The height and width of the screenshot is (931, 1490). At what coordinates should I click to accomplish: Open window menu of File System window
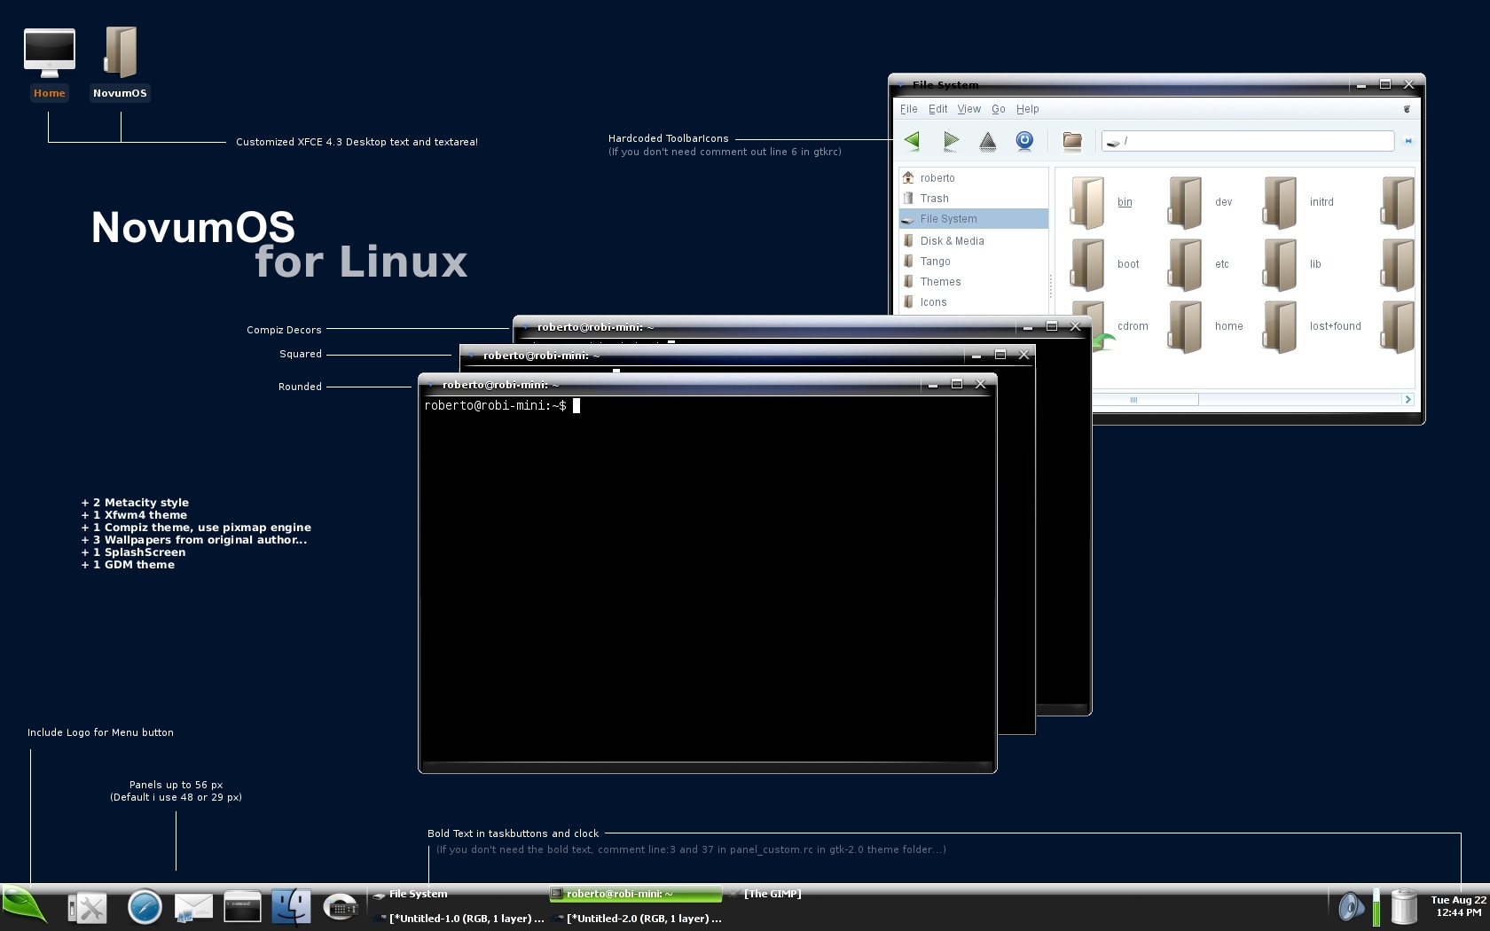click(x=902, y=85)
